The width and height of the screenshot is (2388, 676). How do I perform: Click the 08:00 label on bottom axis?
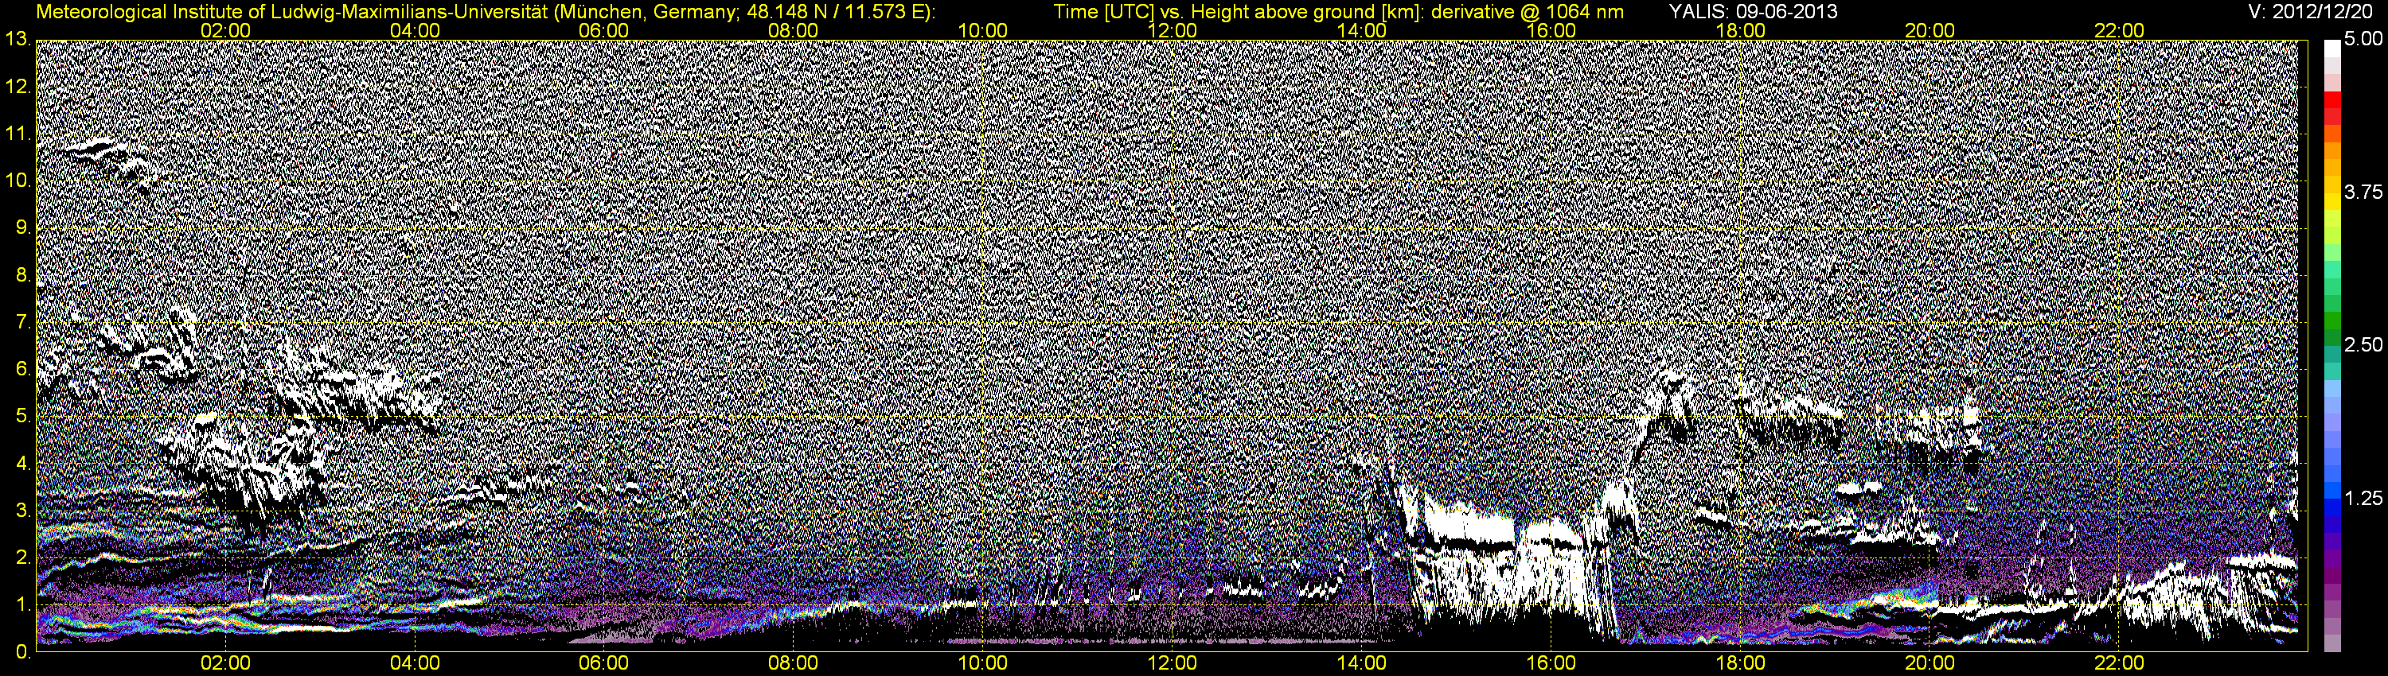794,664
